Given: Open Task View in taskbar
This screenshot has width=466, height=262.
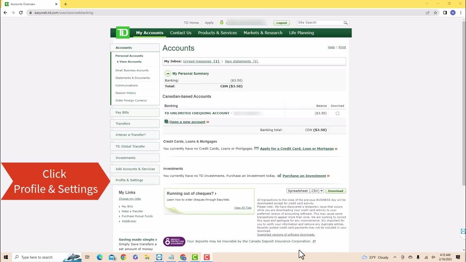Looking at the screenshot, I should [87, 257].
